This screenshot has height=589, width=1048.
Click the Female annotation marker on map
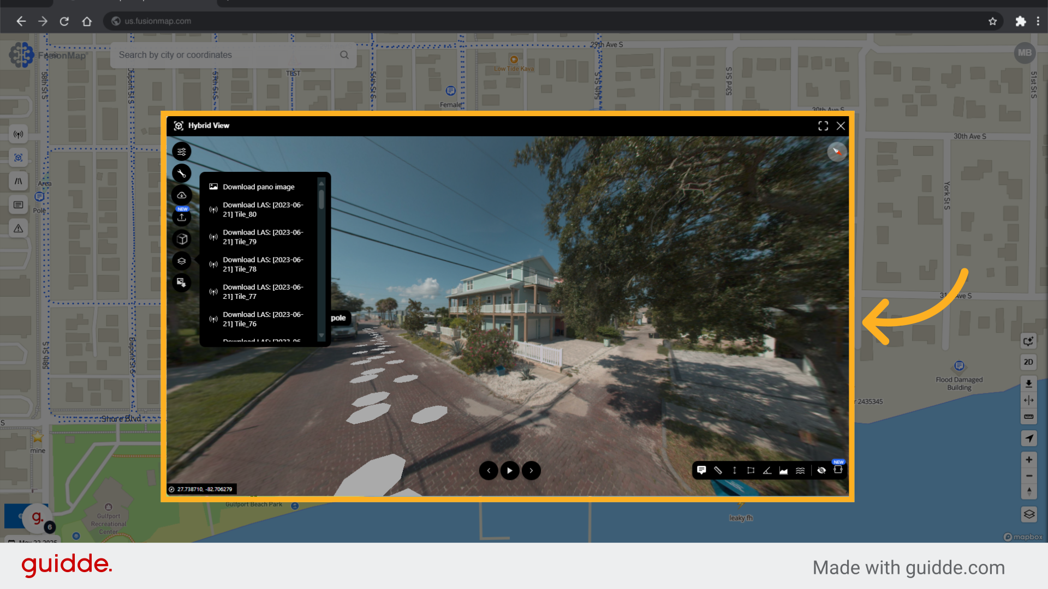click(450, 91)
